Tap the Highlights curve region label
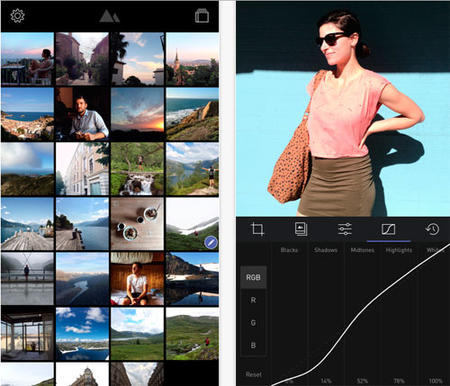 point(399,250)
